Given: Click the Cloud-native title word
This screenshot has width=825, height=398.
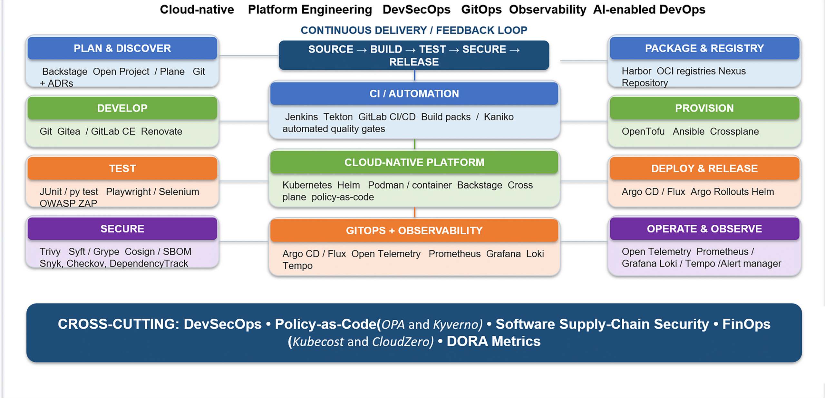Looking at the screenshot, I should point(197,10).
